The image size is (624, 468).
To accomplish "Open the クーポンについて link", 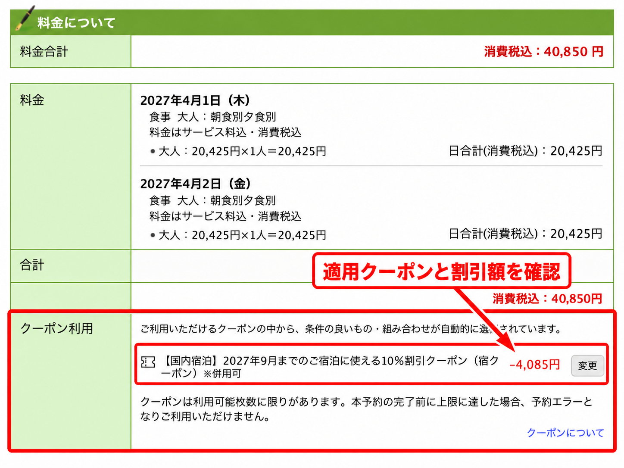I will click(x=565, y=433).
